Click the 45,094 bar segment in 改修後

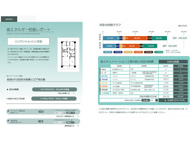click(x=110, y=46)
